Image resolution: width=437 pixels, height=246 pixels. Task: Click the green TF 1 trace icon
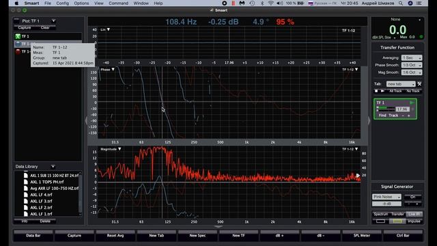[x=18, y=36]
